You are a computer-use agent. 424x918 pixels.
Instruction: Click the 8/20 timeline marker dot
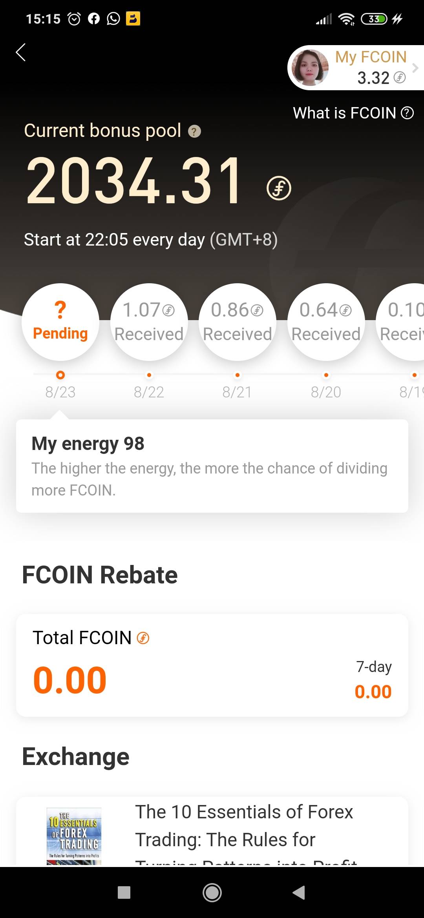tap(326, 375)
